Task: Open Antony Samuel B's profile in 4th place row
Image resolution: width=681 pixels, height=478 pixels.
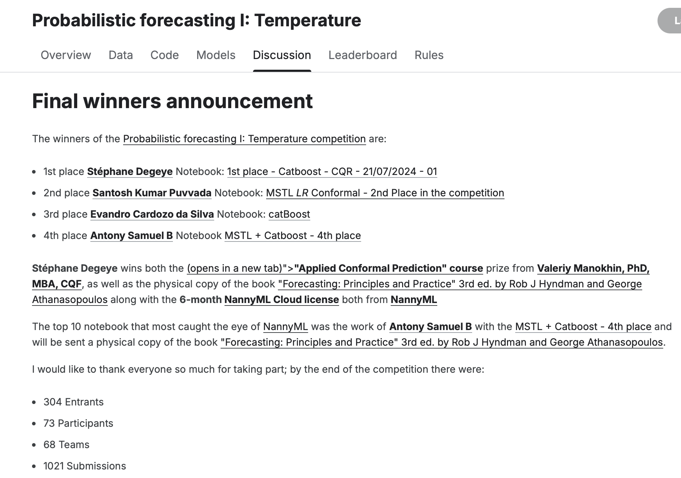Action: click(x=131, y=235)
